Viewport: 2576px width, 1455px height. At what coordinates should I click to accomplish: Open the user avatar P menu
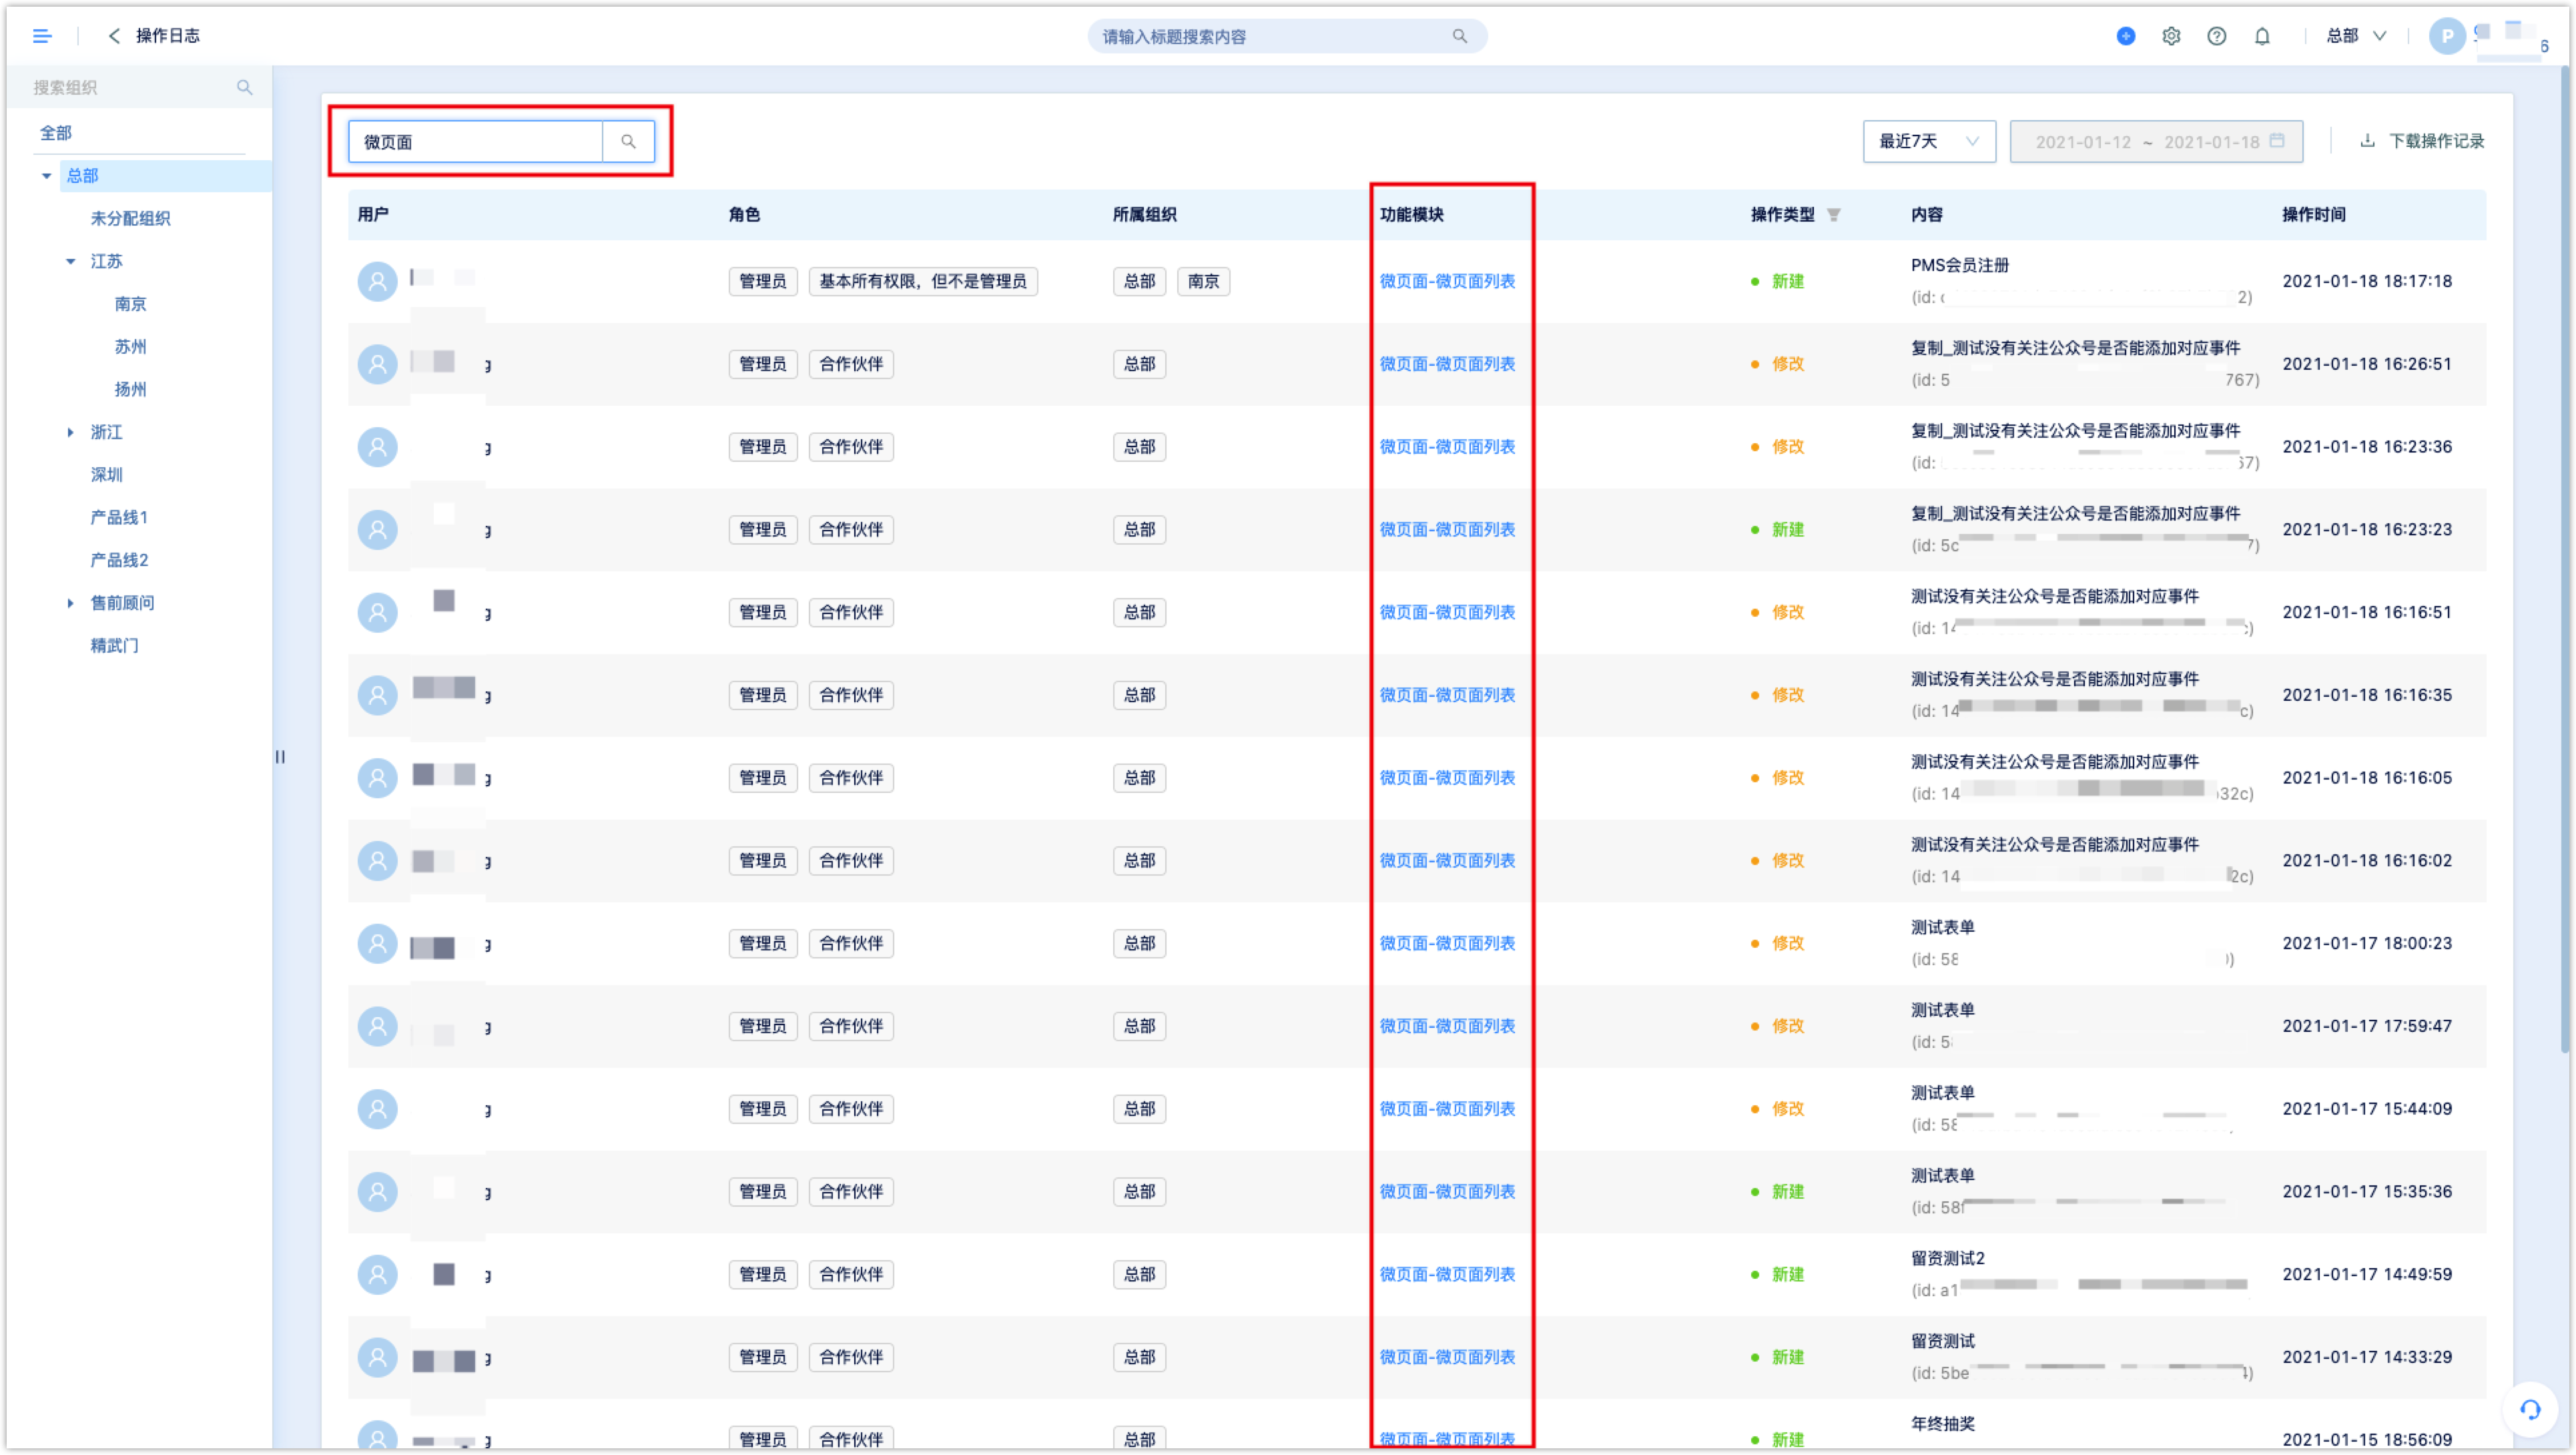click(x=2446, y=36)
